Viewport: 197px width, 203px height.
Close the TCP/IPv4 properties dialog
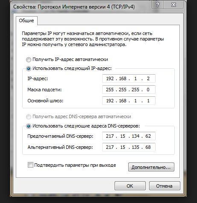pos(173,5)
